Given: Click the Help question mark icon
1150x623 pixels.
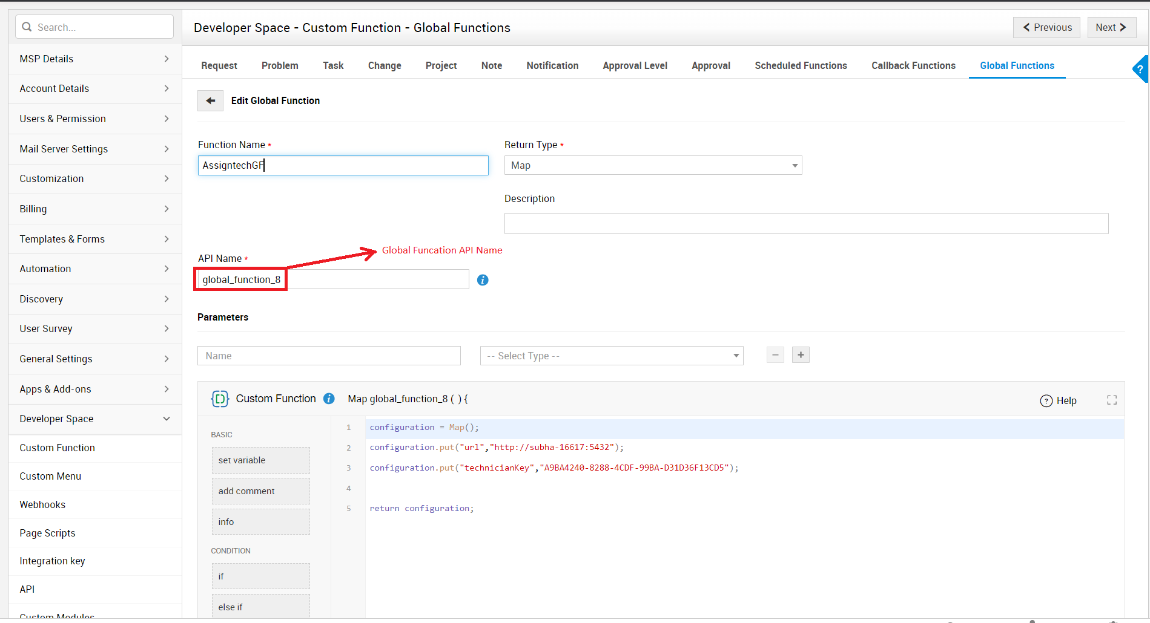Looking at the screenshot, I should click(1046, 401).
